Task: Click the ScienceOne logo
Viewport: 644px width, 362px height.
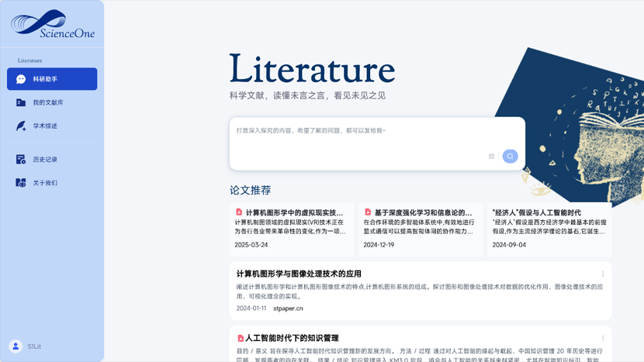Action: pyautogui.click(x=53, y=24)
